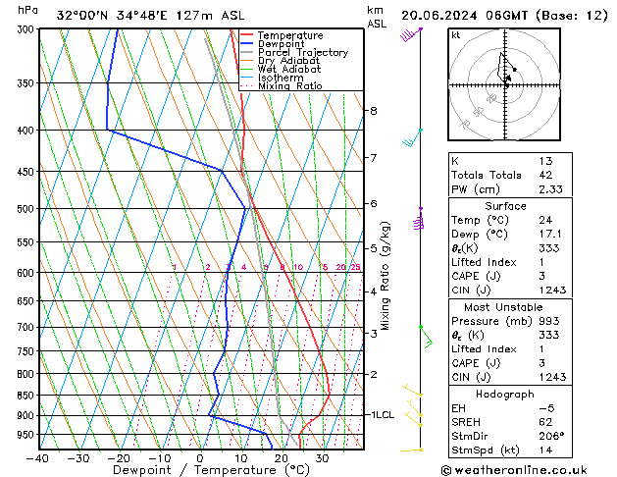Click the 8 km altitude tick label
Viewport: 617px width, 477px height.
point(374,111)
